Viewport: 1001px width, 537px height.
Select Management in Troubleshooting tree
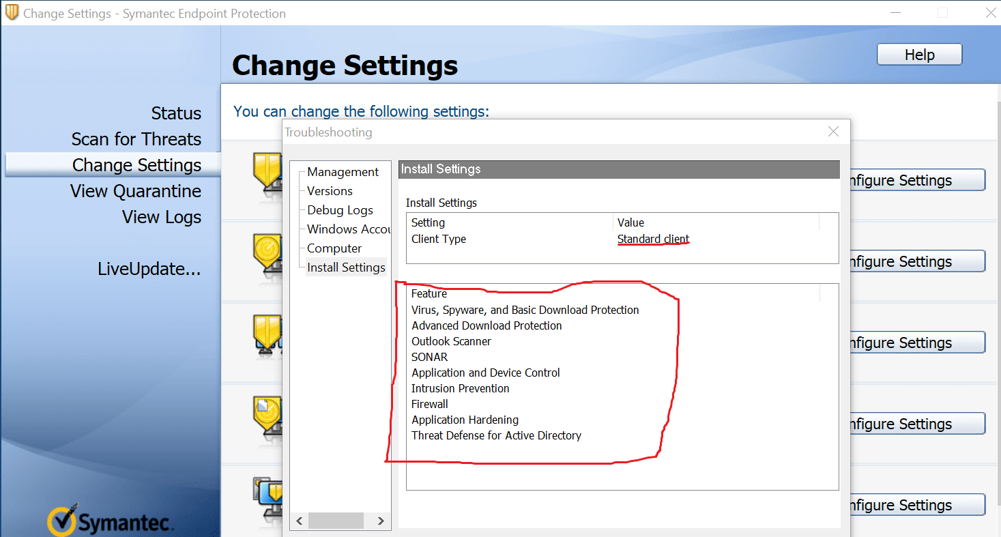[x=343, y=172]
